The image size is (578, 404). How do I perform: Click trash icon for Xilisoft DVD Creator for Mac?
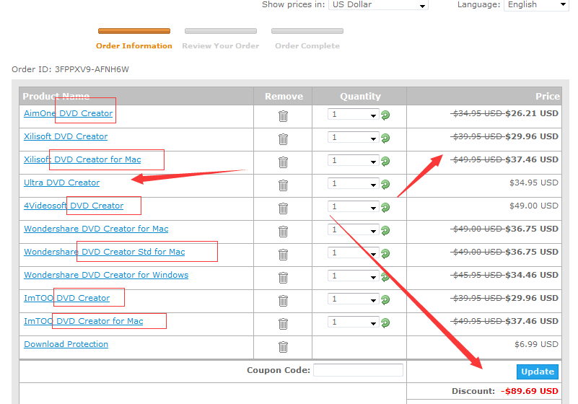[283, 162]
